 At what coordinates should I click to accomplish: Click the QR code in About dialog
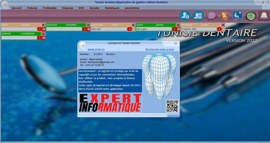[x=172, y=106]
